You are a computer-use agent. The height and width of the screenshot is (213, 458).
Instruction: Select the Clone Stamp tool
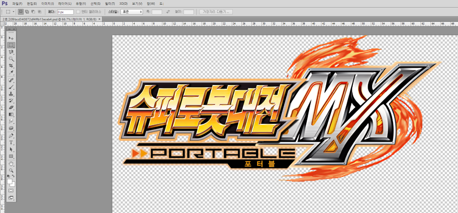pyautogui.click(x=11, y=94)
